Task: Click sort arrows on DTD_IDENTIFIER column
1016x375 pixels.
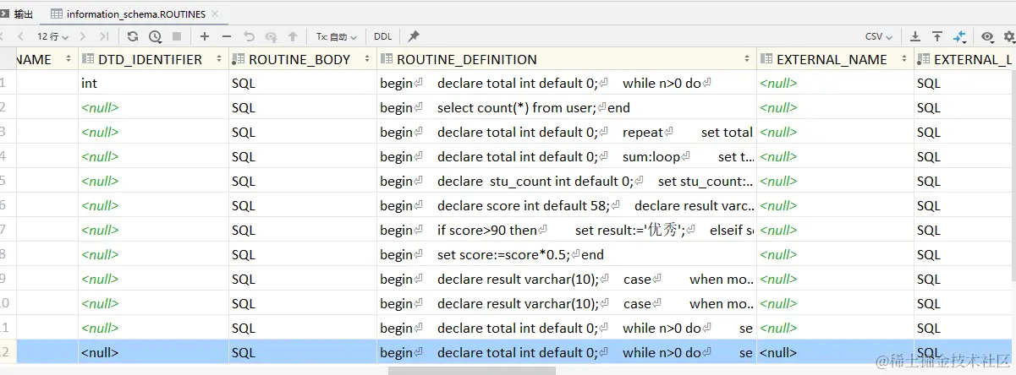Action: pyautogui.click(x=219, y=59)
